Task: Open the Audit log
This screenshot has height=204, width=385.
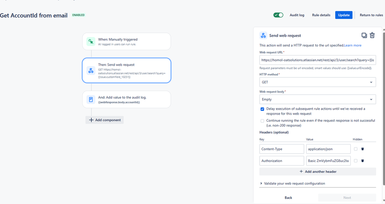Action: tap(297, 15)
